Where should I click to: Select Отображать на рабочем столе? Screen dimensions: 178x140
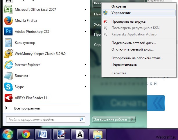139,58
